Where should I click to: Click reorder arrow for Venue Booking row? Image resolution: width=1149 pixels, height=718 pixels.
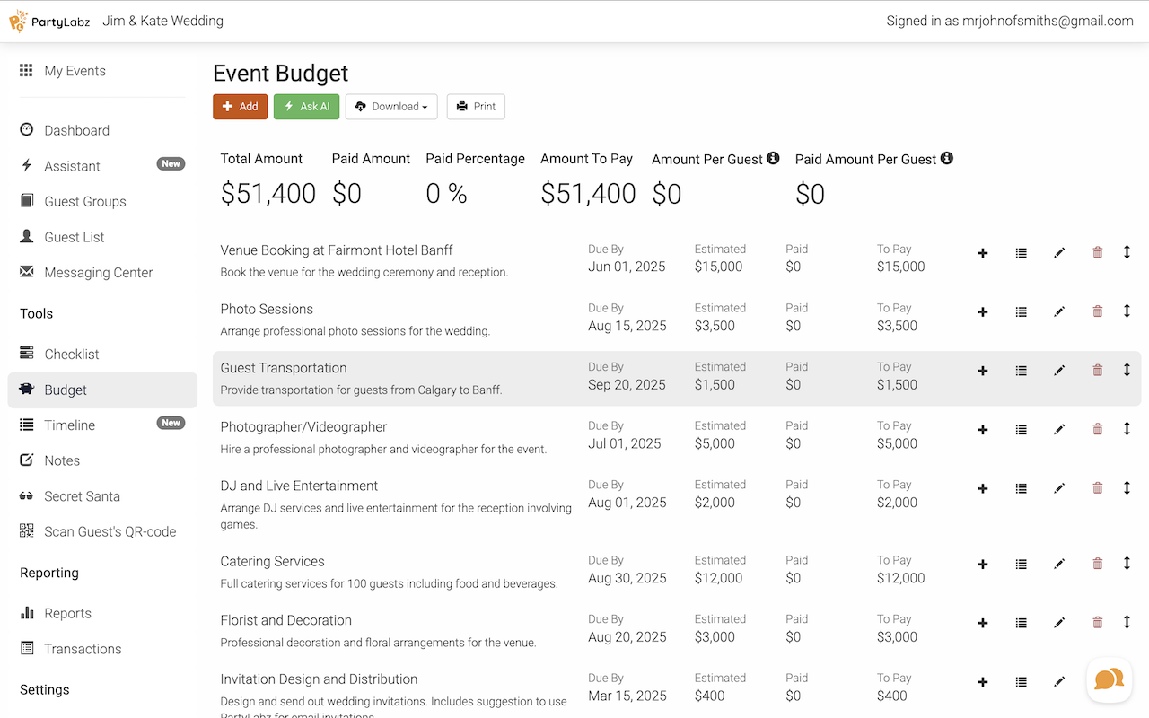(1127, 253)
